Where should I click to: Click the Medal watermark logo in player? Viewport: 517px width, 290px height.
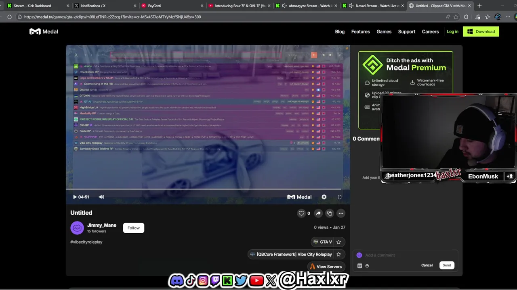(x=299, y=197)
